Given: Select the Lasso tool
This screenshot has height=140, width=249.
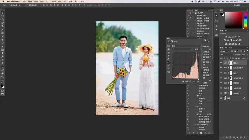Looking at the screenshot, I should click(3, 19).
